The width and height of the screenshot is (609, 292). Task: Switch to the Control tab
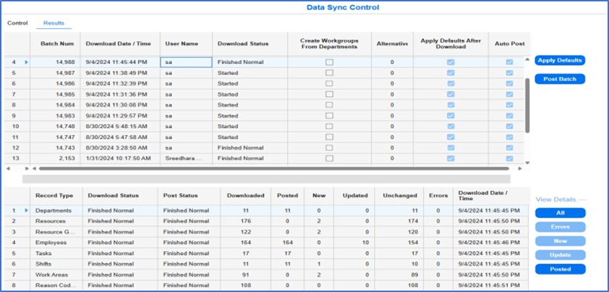17,23
